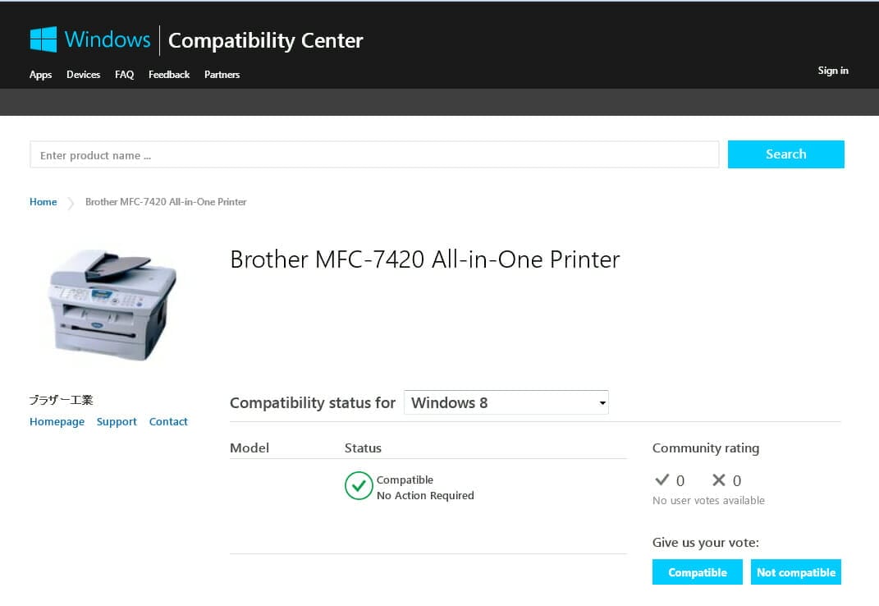Click the community rating checkmark icon
The height and width of the screenshot is (606, 879).
[x=662, y=480]
